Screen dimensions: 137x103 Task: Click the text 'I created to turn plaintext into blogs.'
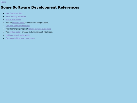(x=37, y=32)
